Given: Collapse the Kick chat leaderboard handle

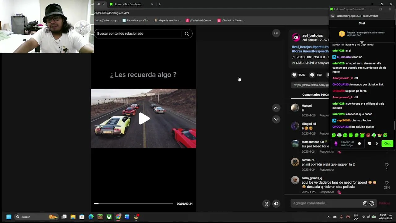Looking at the screenshot, I should 362,42.
